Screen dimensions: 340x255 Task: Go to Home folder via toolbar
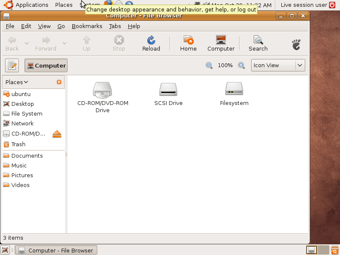[188, 43]
